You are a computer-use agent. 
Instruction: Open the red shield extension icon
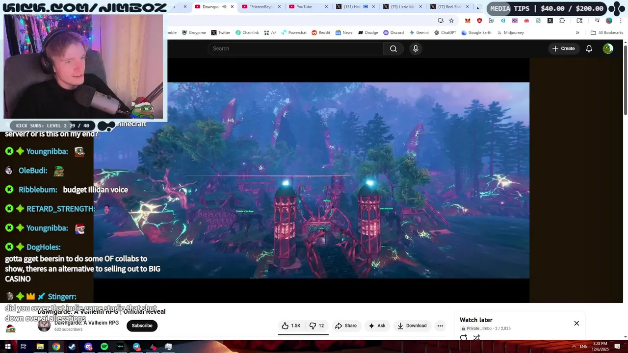(479, 21)
